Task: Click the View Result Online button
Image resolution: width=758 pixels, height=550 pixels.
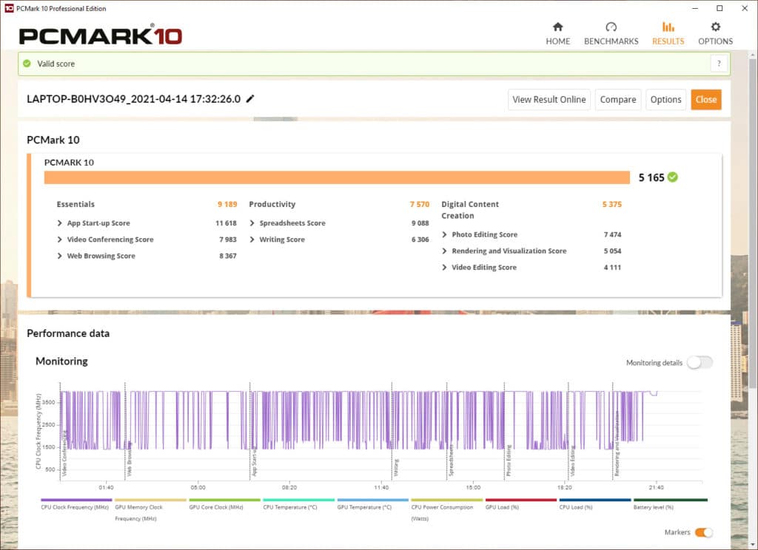Action: (549, 100)
